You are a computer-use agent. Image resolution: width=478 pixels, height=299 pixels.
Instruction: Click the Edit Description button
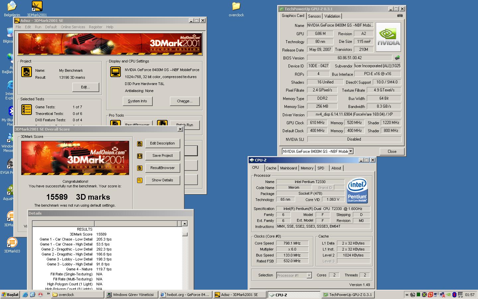[x=162, y=144]
